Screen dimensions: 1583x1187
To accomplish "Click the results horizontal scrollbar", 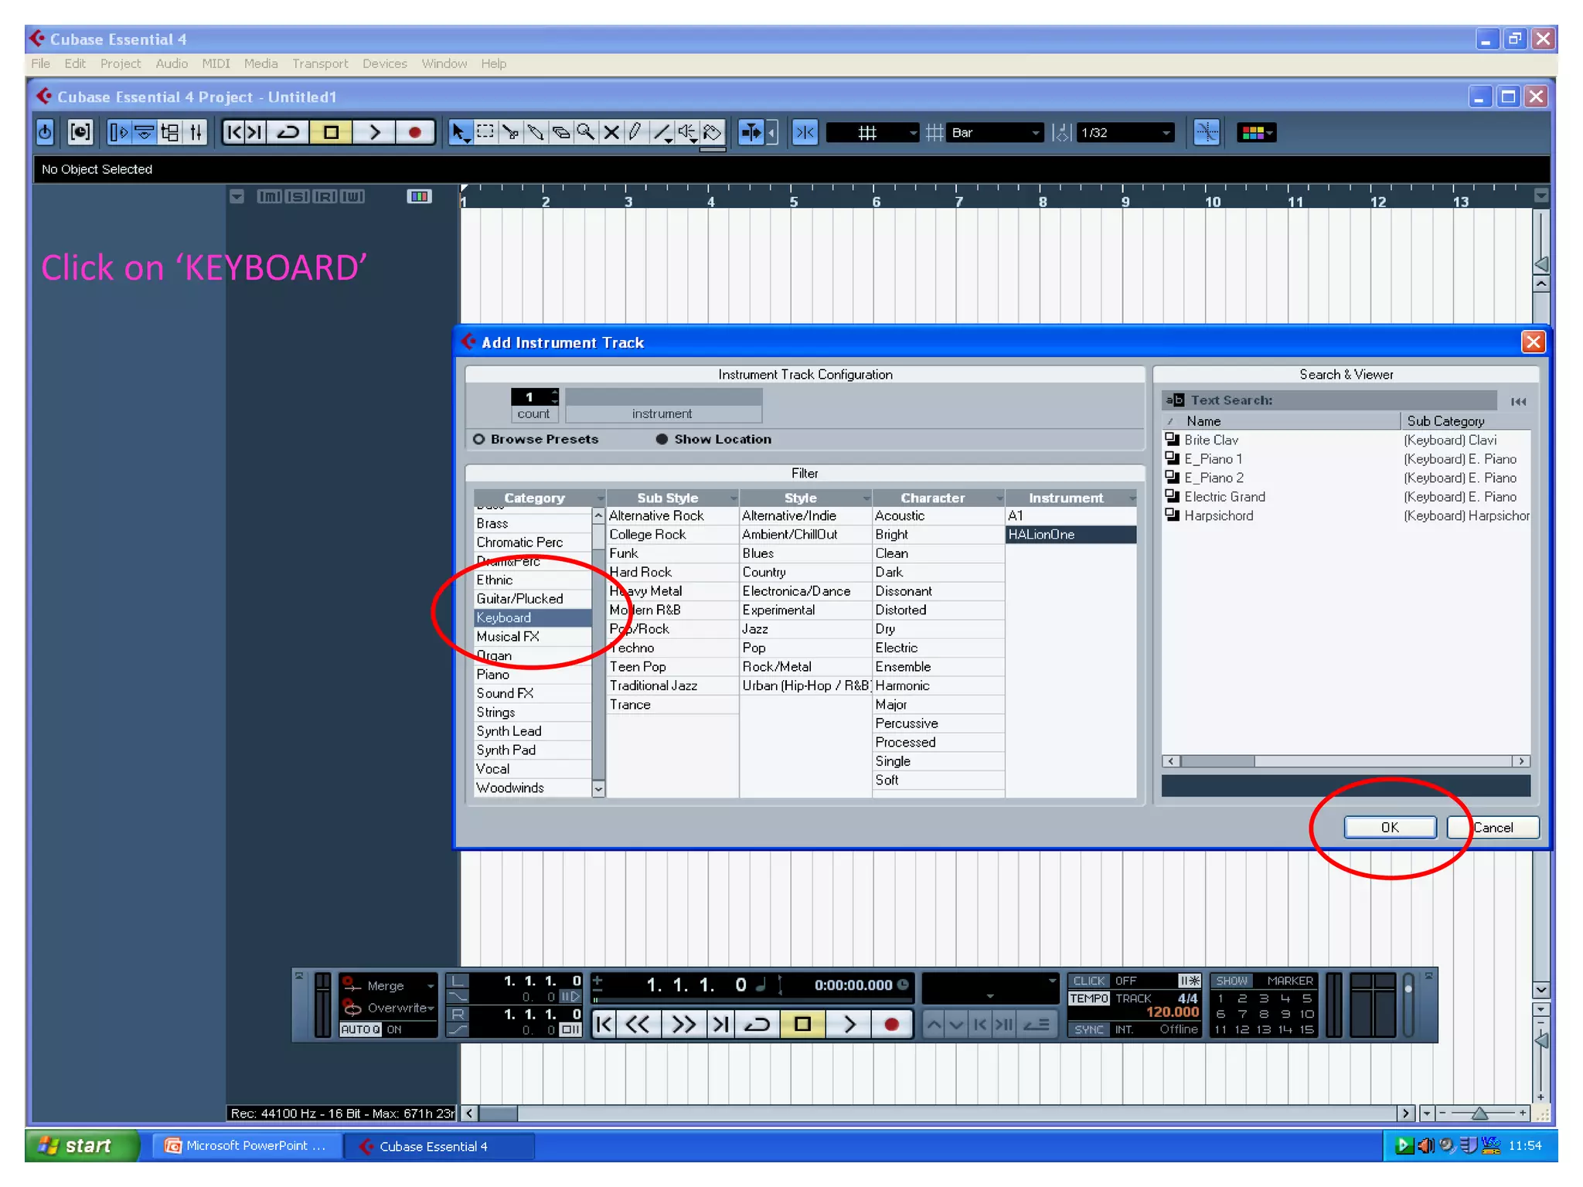I will pos(1346,761).
